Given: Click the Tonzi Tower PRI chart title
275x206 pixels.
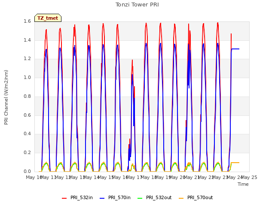Looking at the screenshot, I should click(137, 5).
